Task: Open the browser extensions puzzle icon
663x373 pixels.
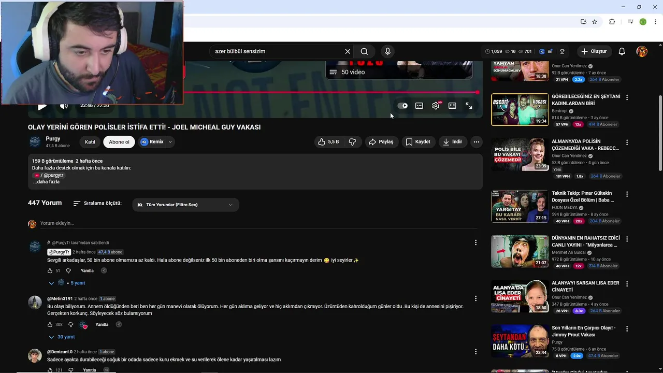Action: tap(612, 22)
